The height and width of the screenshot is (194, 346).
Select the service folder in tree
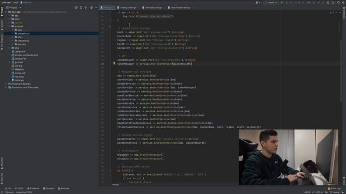tap(21, 44)
